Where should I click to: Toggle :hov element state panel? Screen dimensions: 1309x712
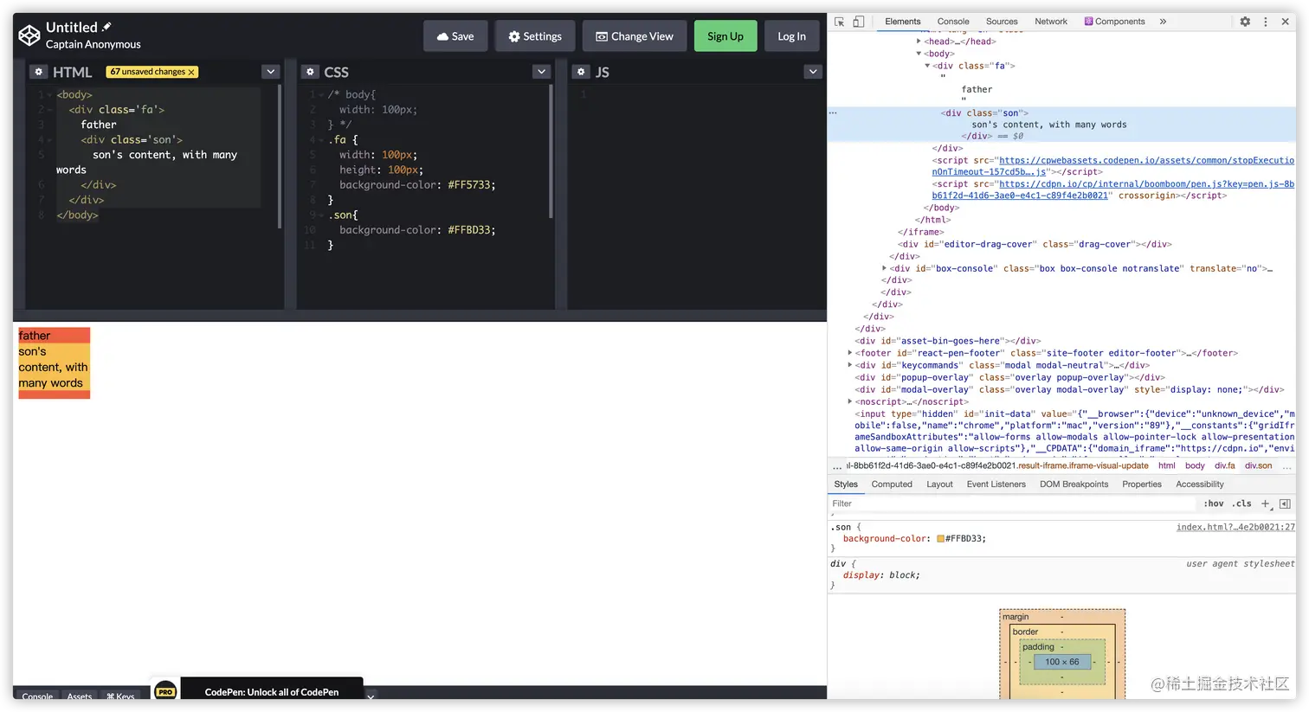tap(1214, 504)
